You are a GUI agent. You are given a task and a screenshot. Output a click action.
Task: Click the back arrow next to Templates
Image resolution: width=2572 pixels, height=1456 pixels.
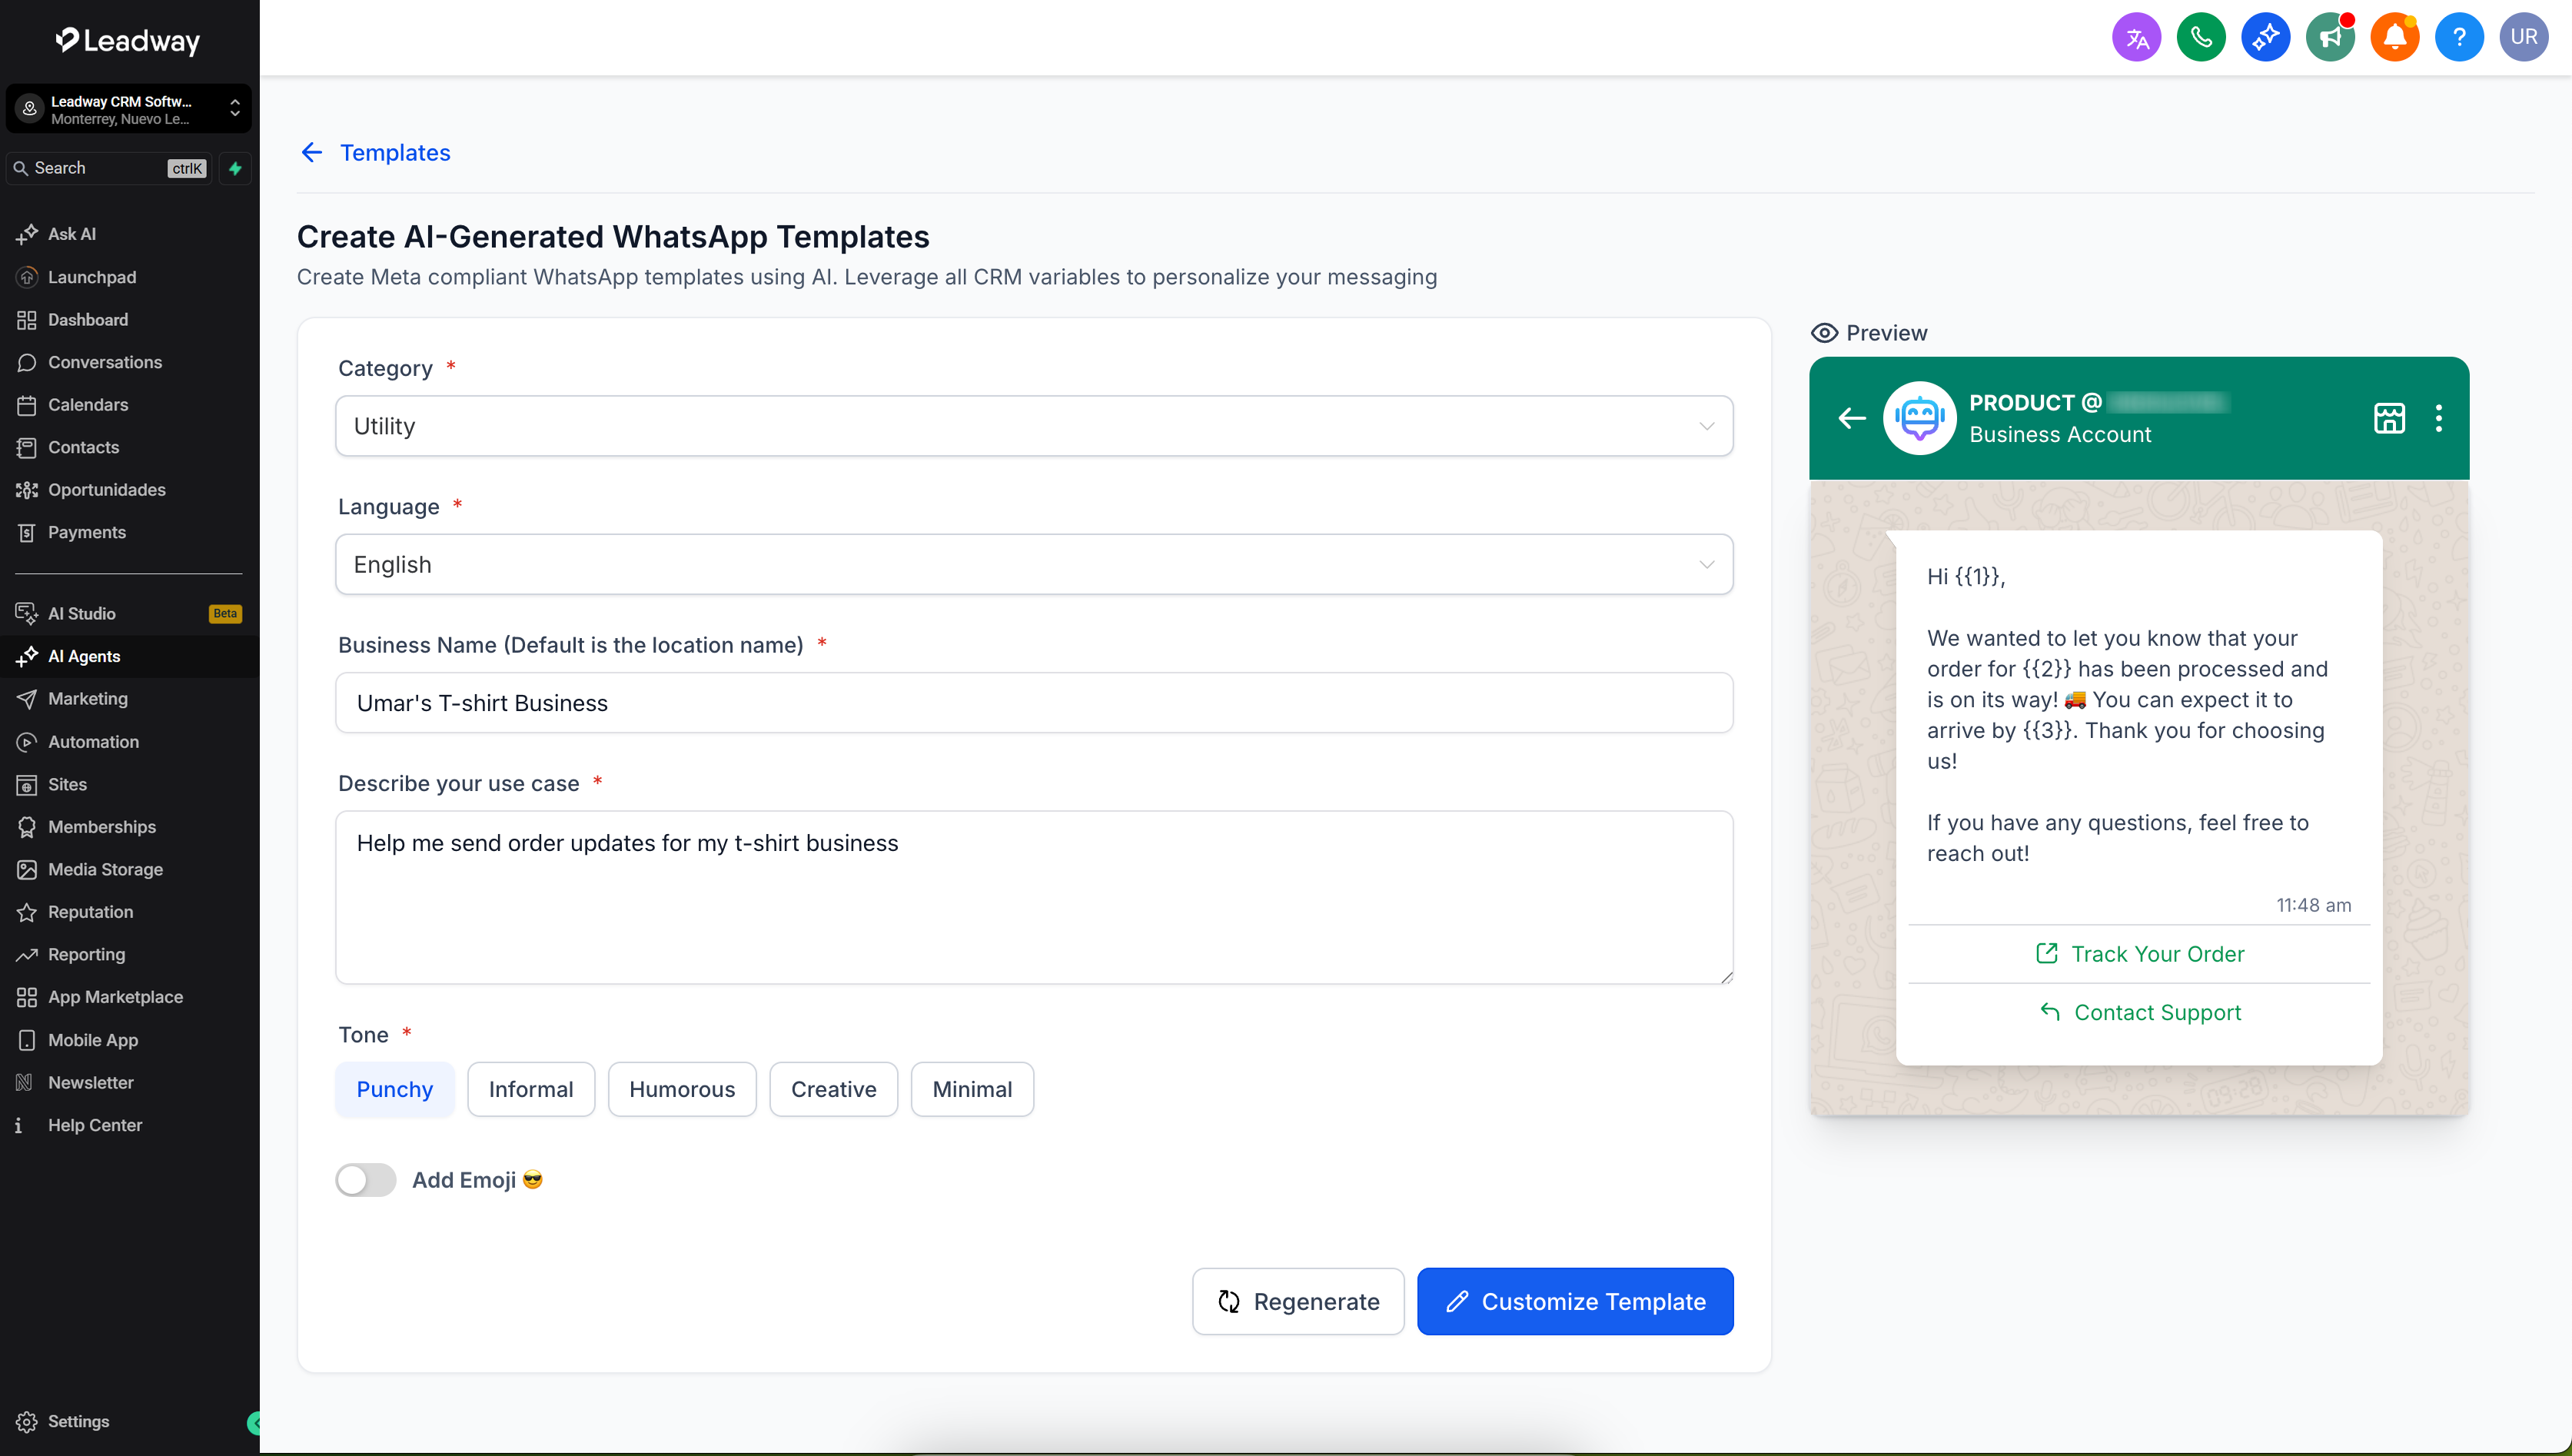312,152
